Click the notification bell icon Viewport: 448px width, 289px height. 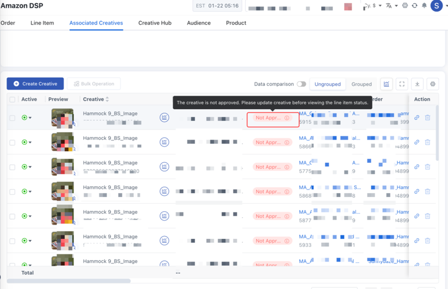coord(424,6)
